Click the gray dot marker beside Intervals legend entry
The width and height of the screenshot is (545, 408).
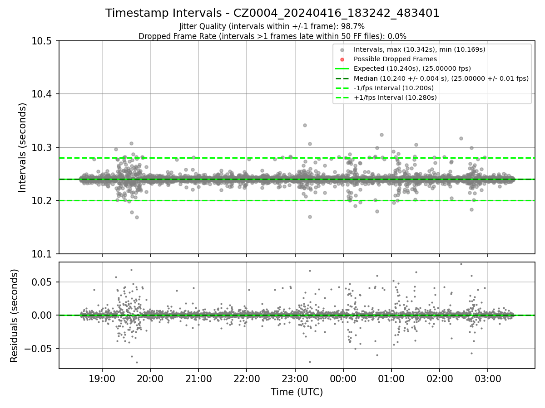(342, 49)
